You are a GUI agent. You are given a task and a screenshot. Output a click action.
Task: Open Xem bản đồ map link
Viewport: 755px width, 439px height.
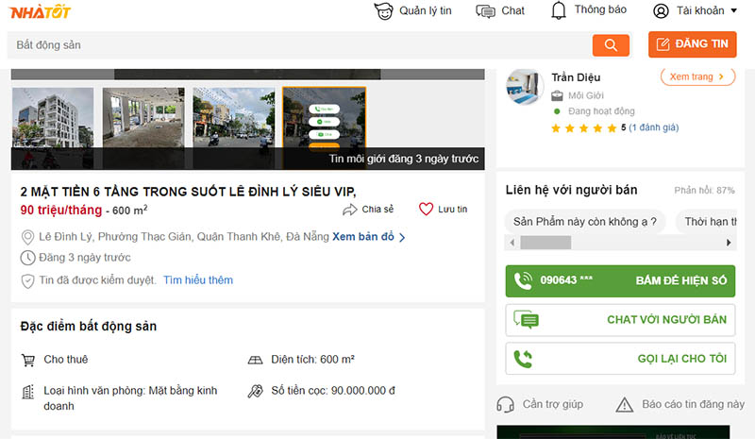coord(368,237)
